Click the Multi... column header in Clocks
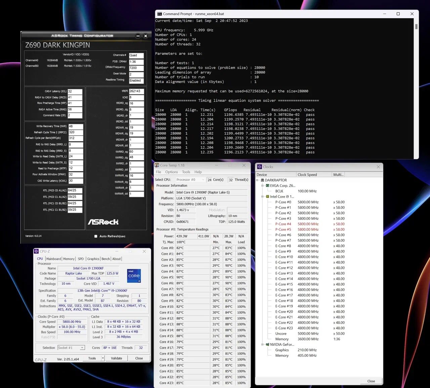430x388 pixels. point(338,175)
